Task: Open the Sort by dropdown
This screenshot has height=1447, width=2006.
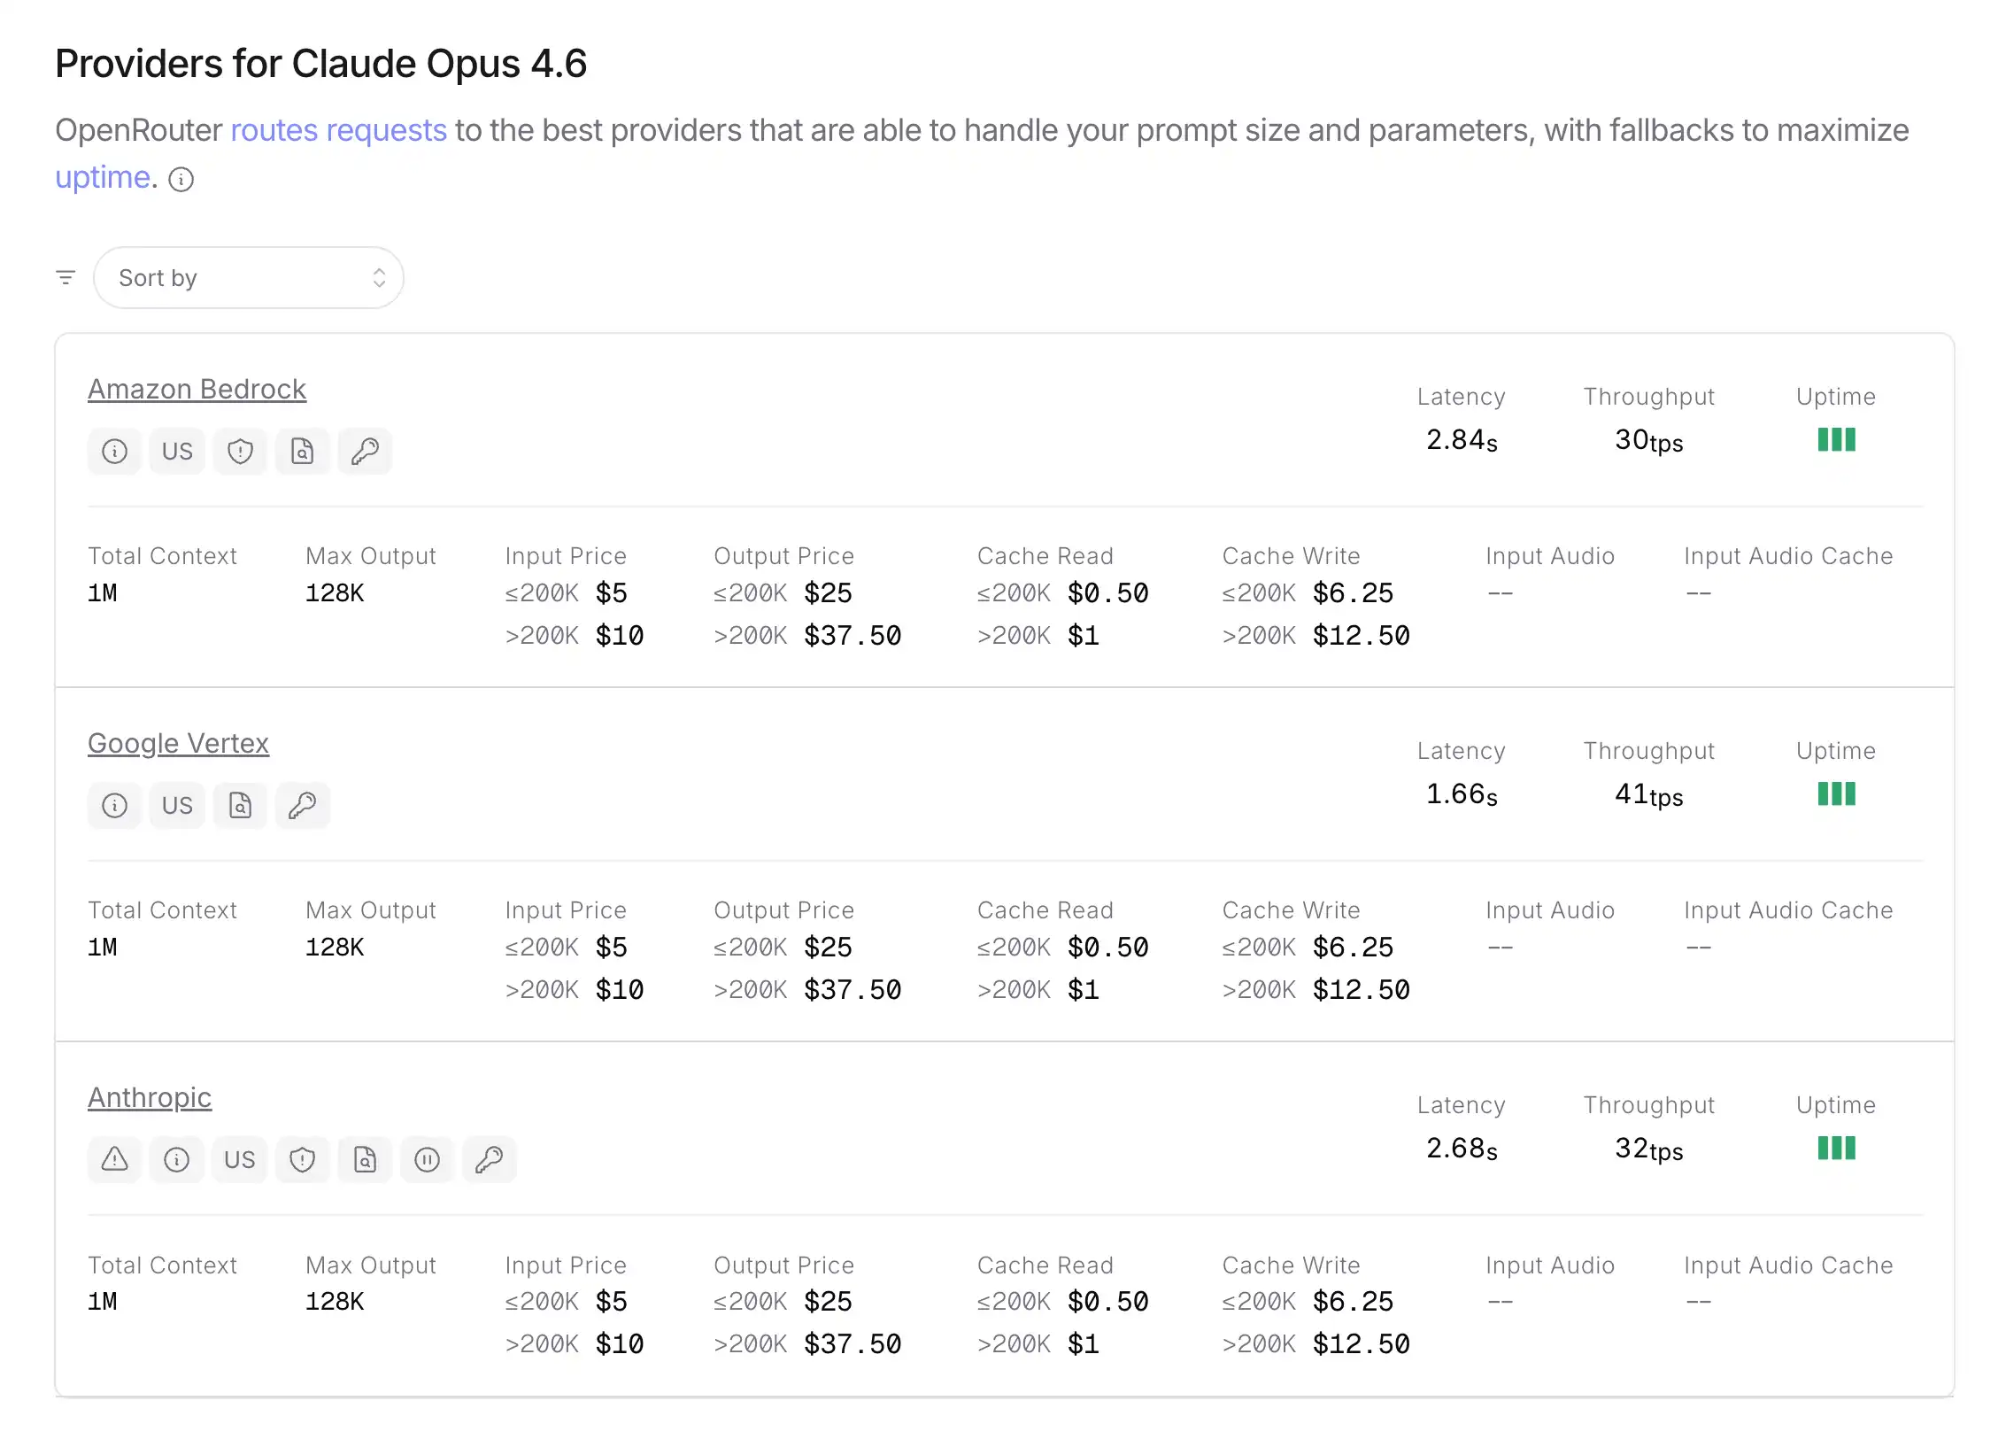Action: point(249,278)
